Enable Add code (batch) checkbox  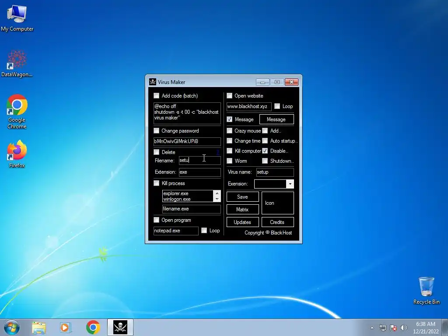click(x=156, y=96)
